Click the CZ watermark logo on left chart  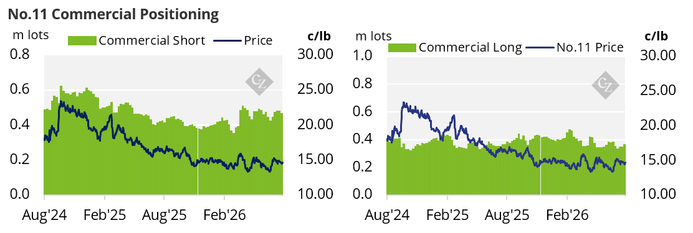click(259, 81)
